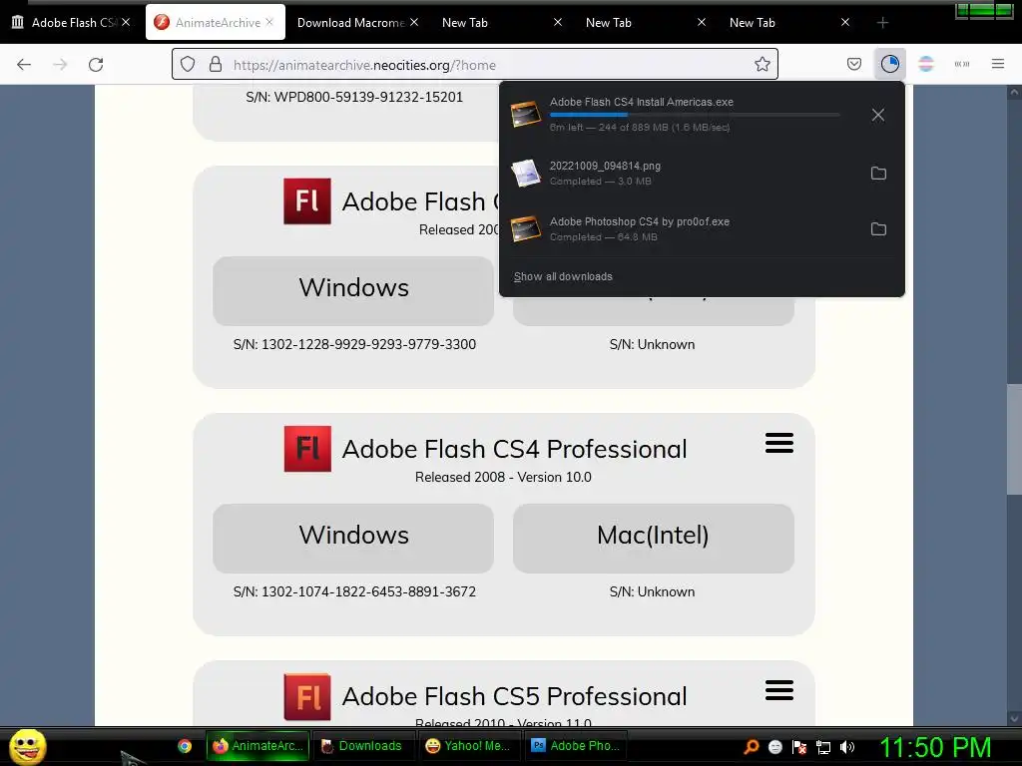
Task: Click the URL address bar field
Action: [474, 65]
